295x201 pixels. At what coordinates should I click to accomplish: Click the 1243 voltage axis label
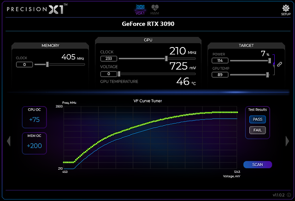coord(237,171)
